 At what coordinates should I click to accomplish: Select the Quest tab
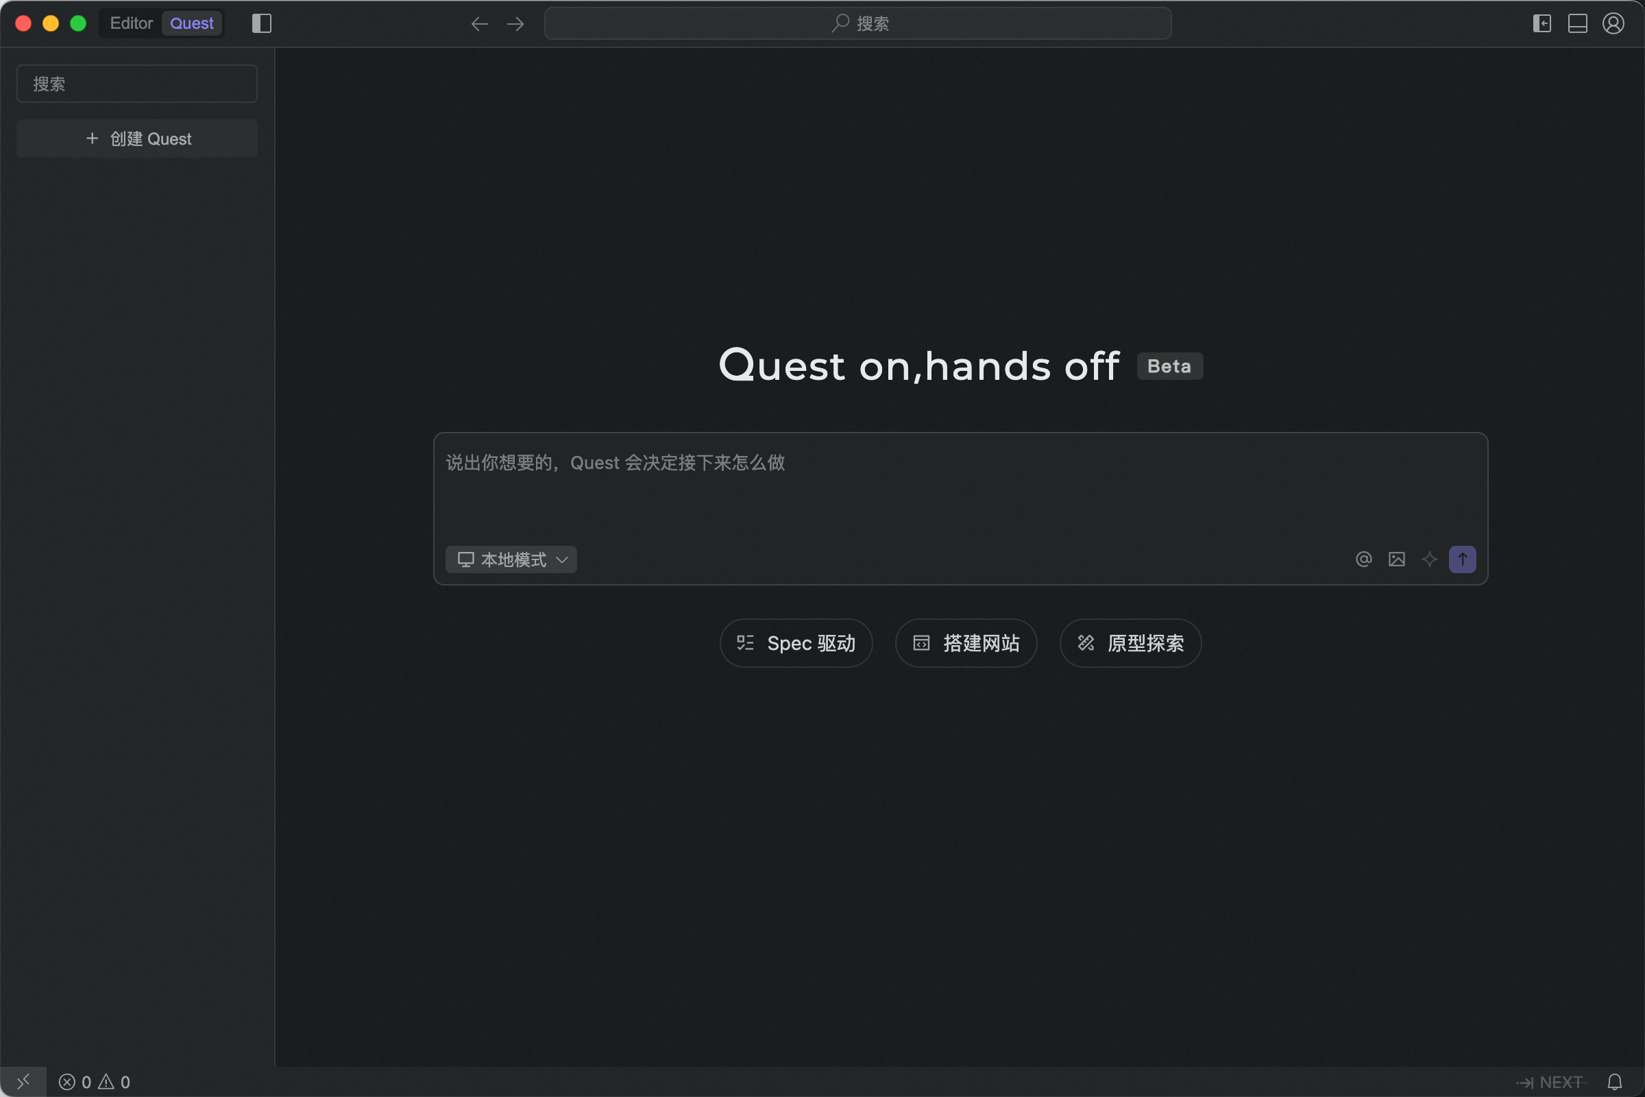click(x=192, y=24)
